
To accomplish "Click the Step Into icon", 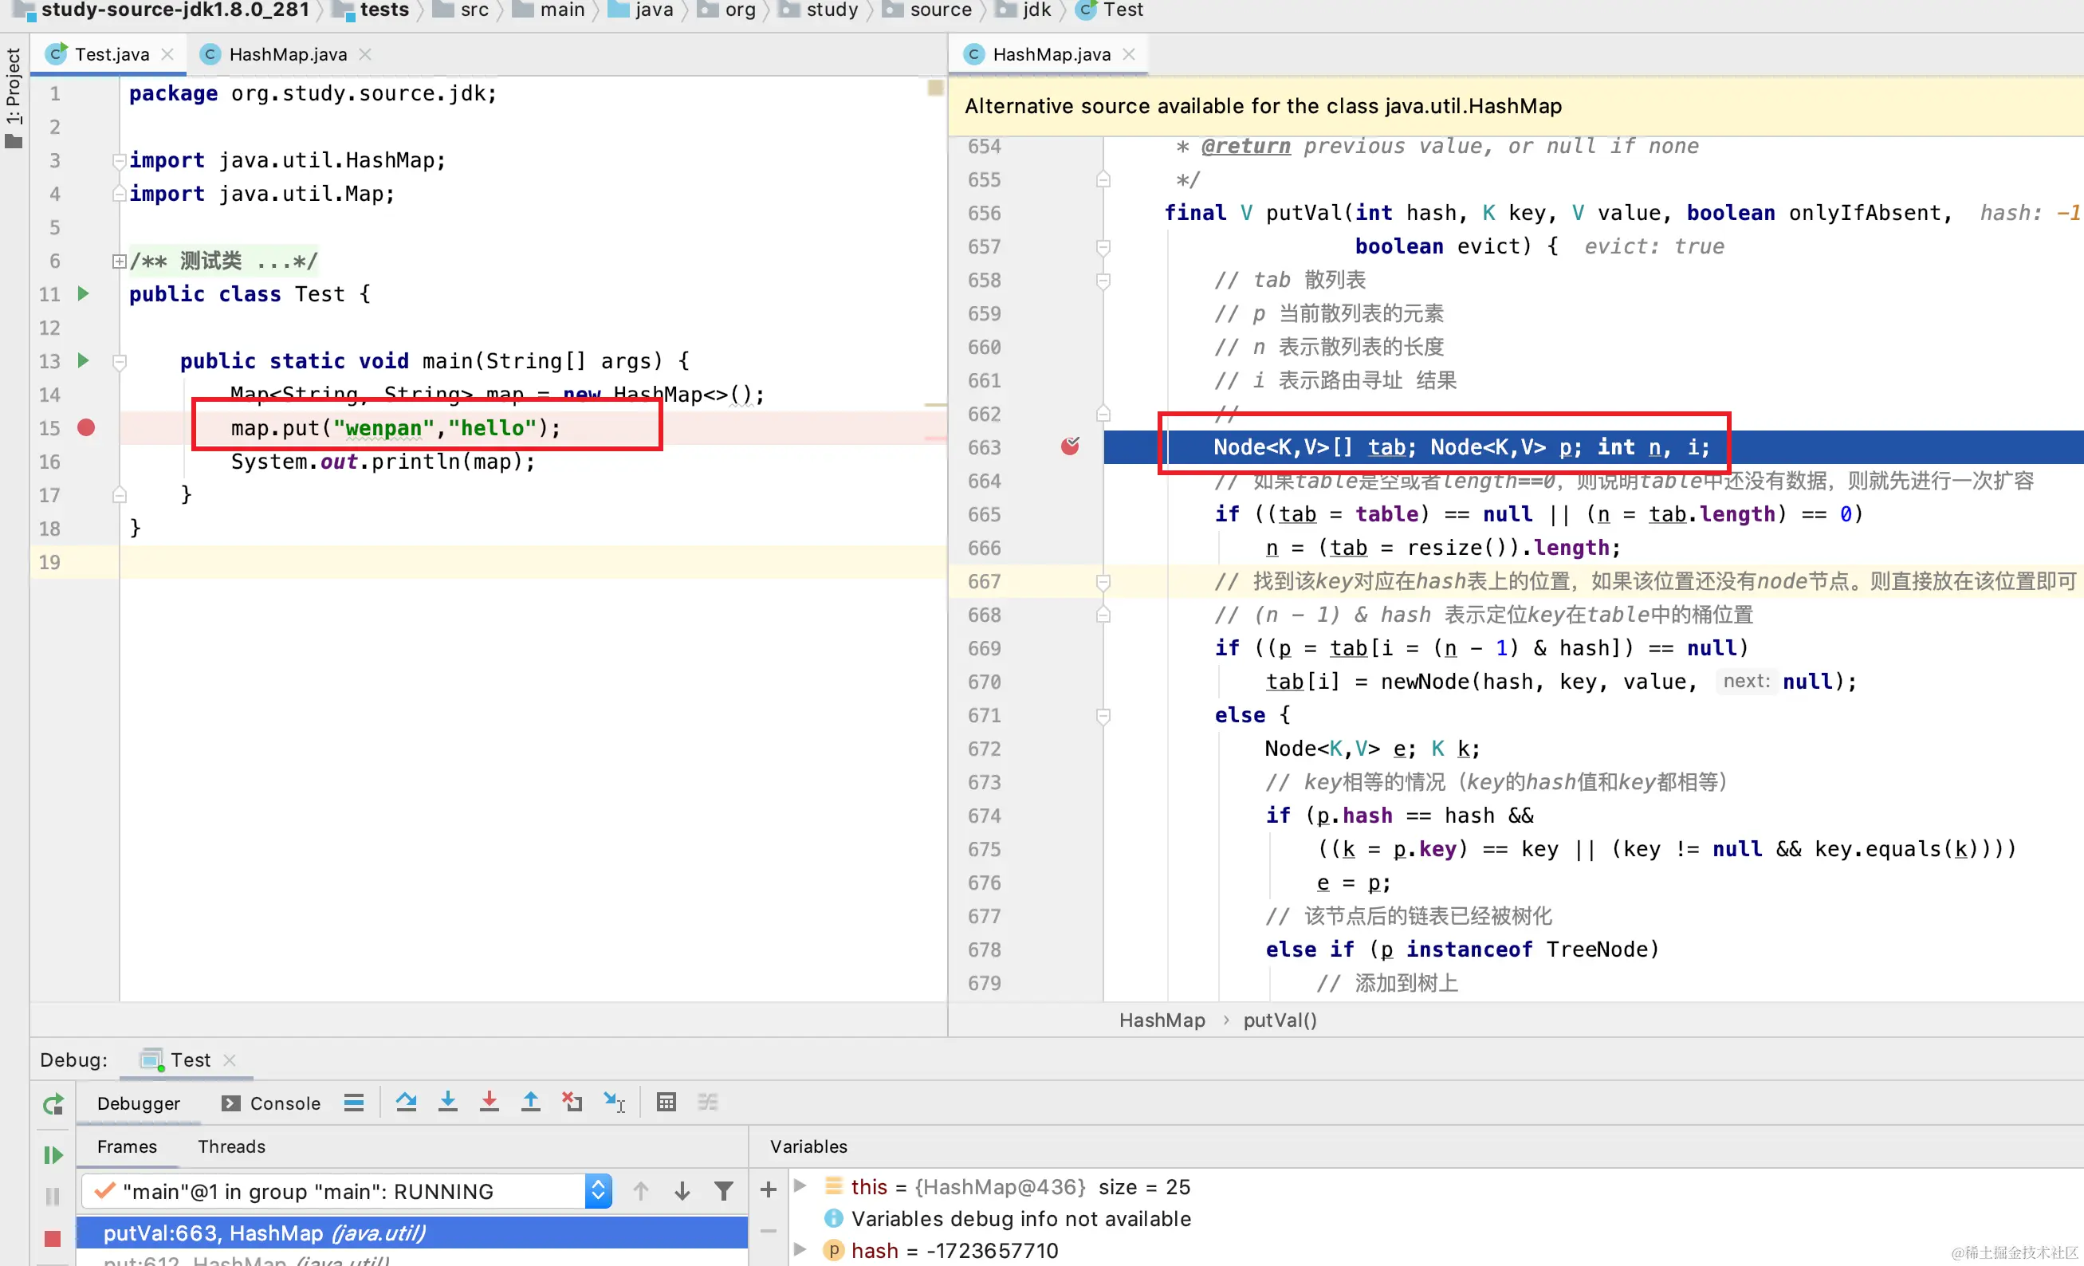I will pos(447,1102).
